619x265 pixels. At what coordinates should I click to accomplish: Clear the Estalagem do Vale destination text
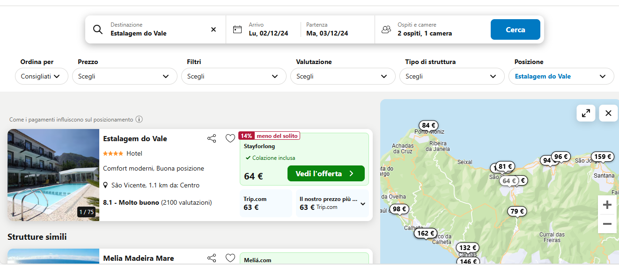pyautogui.click(x=214, y=29)
